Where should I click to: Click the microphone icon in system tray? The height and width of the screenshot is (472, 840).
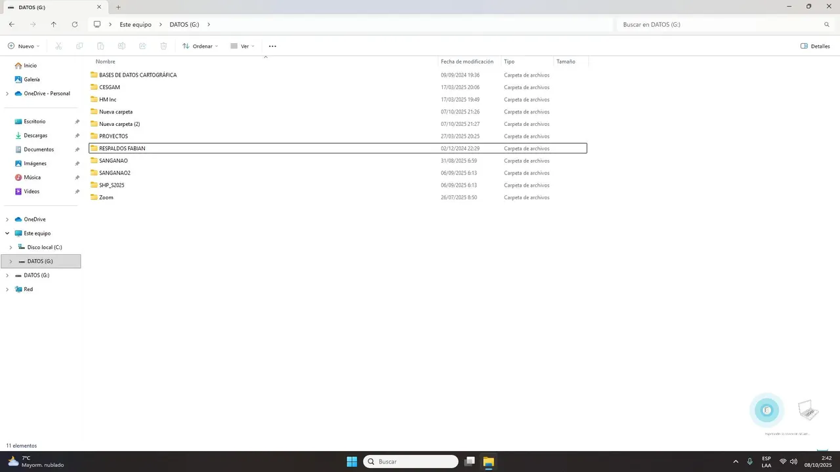749,462
